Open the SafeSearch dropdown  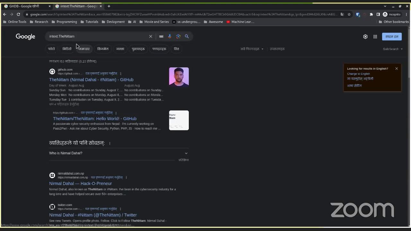coord(393,49)
